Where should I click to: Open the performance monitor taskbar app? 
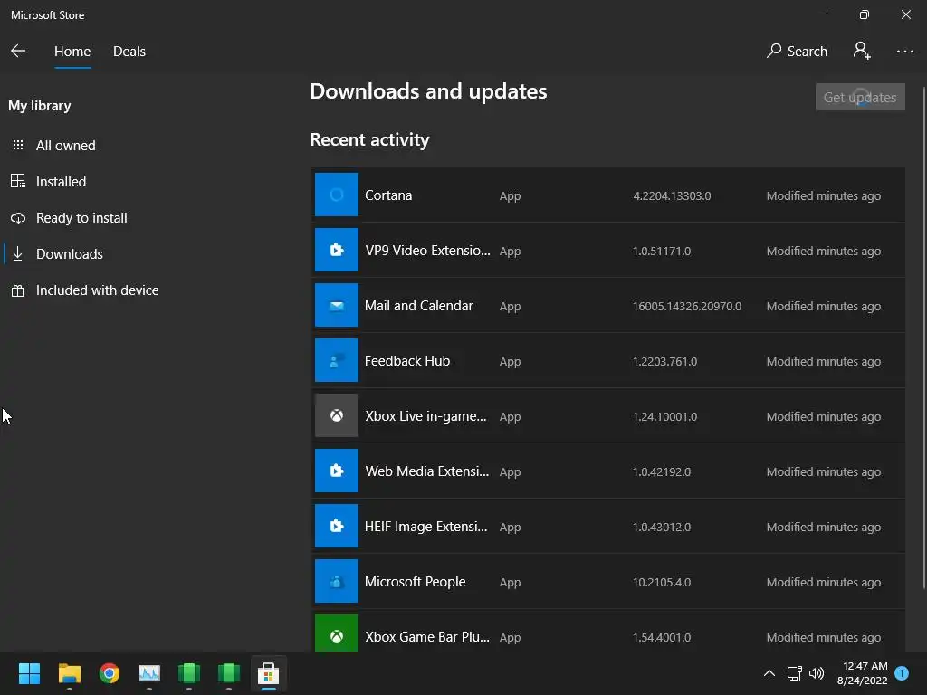tap(149, 673)
